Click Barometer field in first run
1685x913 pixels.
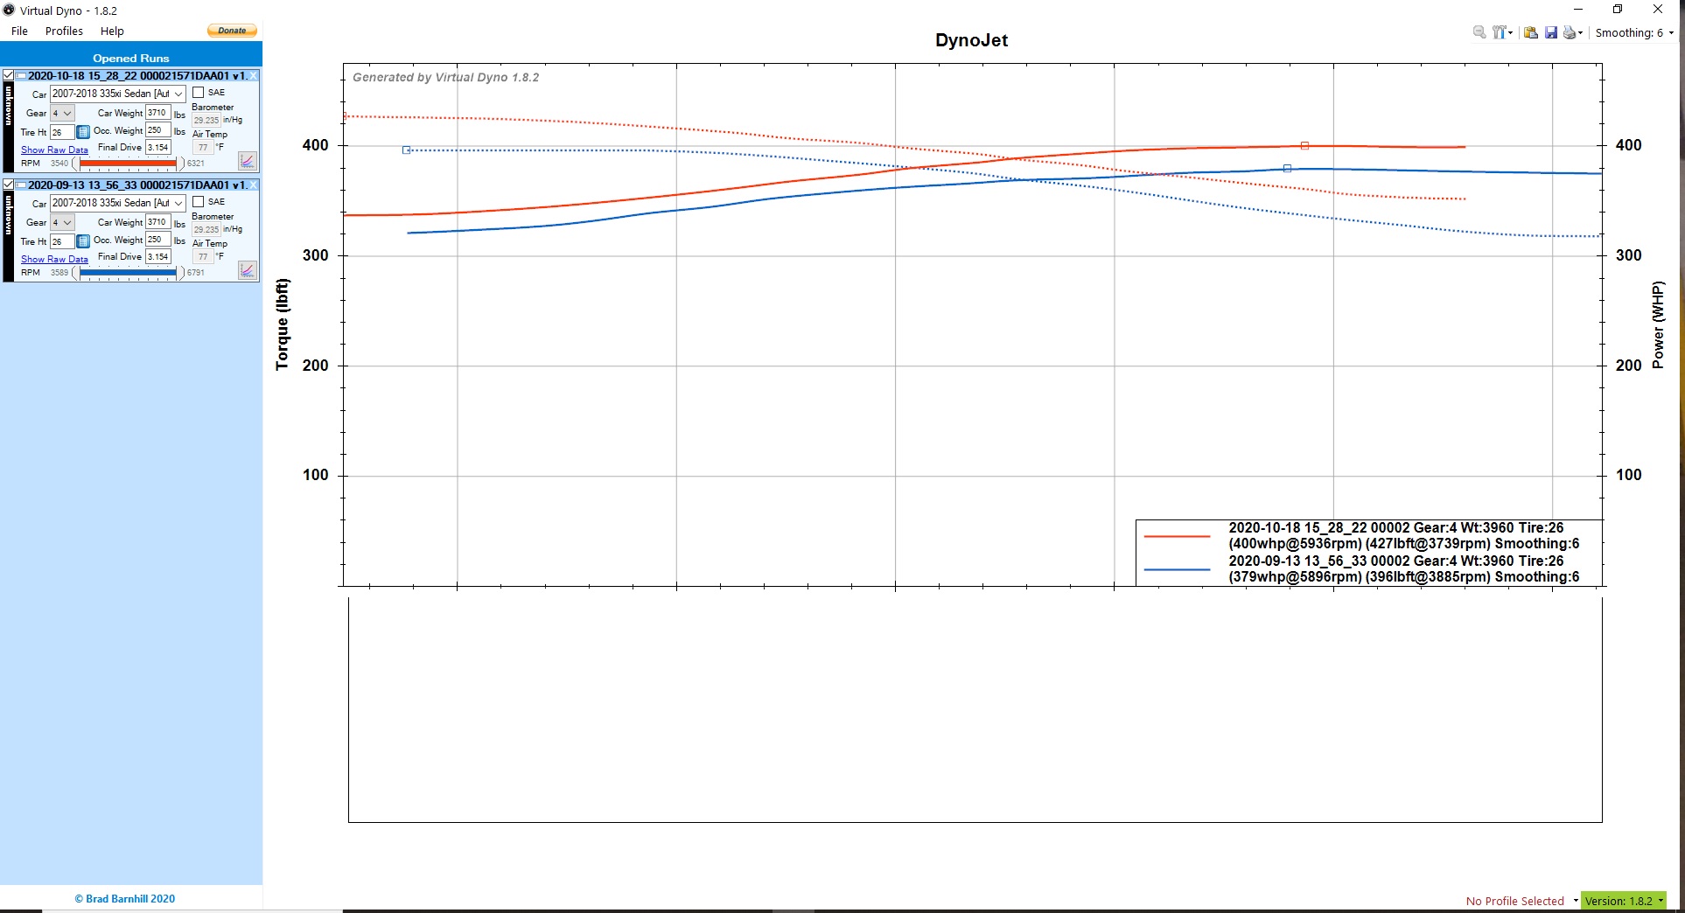pyautogui.click(x=206, y=121)
